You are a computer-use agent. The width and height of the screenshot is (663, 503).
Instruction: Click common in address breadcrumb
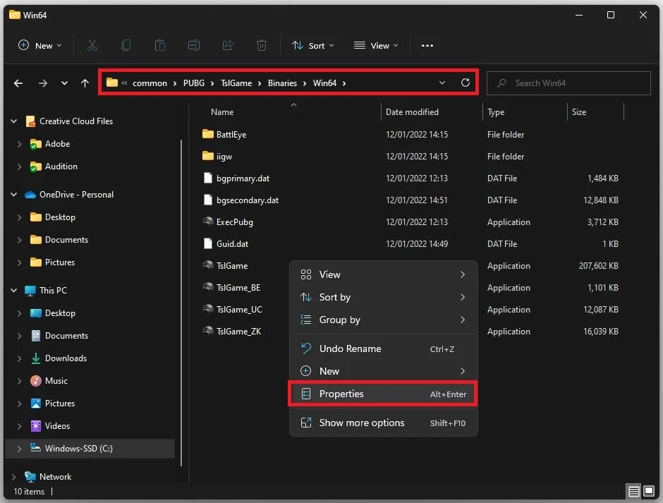coord(150,83)
